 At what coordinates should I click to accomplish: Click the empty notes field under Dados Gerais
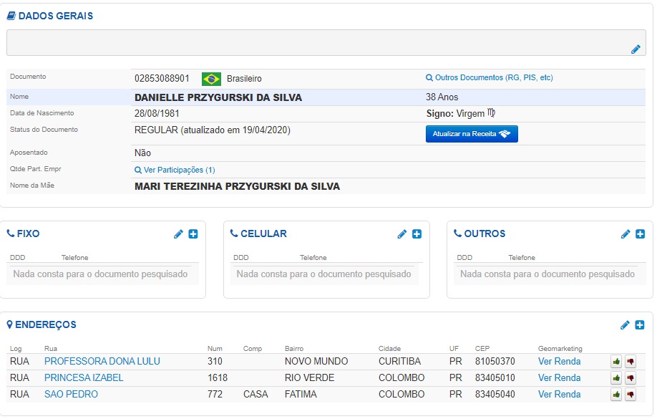click(x=315, y=42)
